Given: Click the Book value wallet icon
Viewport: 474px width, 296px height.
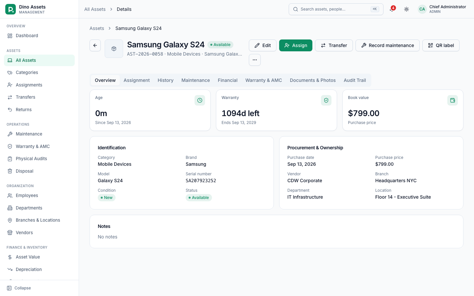Looking at the screenshot, I should pyautogui.click(x=453, y=100).
